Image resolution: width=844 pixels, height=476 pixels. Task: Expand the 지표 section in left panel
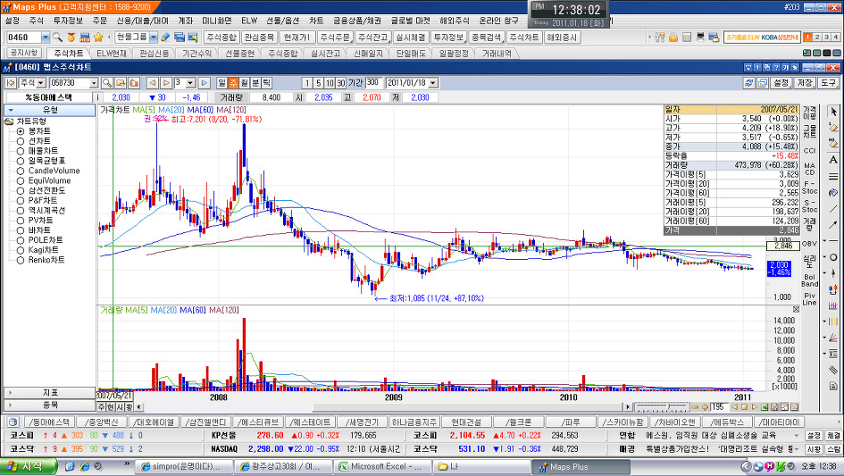tap(49, 392)
